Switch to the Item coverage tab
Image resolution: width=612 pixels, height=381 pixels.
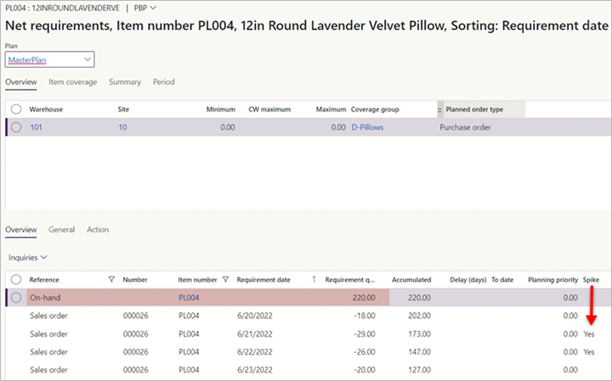pos(72,82)
